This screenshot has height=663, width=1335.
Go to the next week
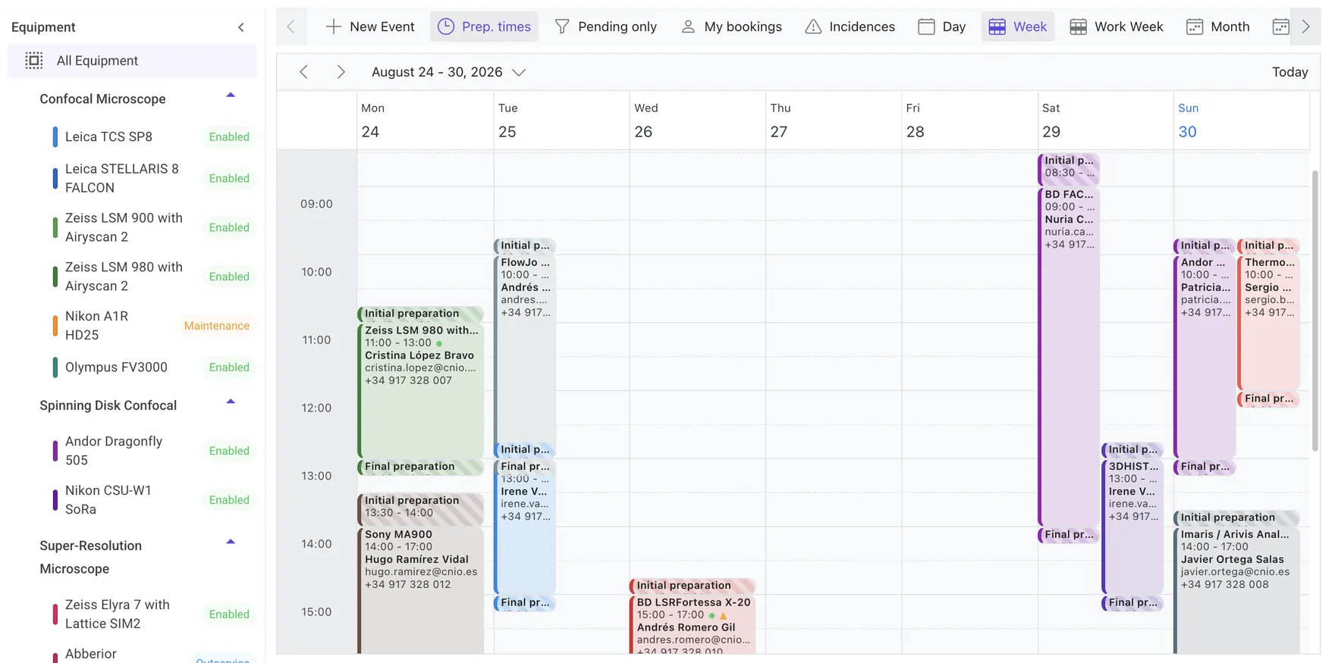tap(341, 72)
